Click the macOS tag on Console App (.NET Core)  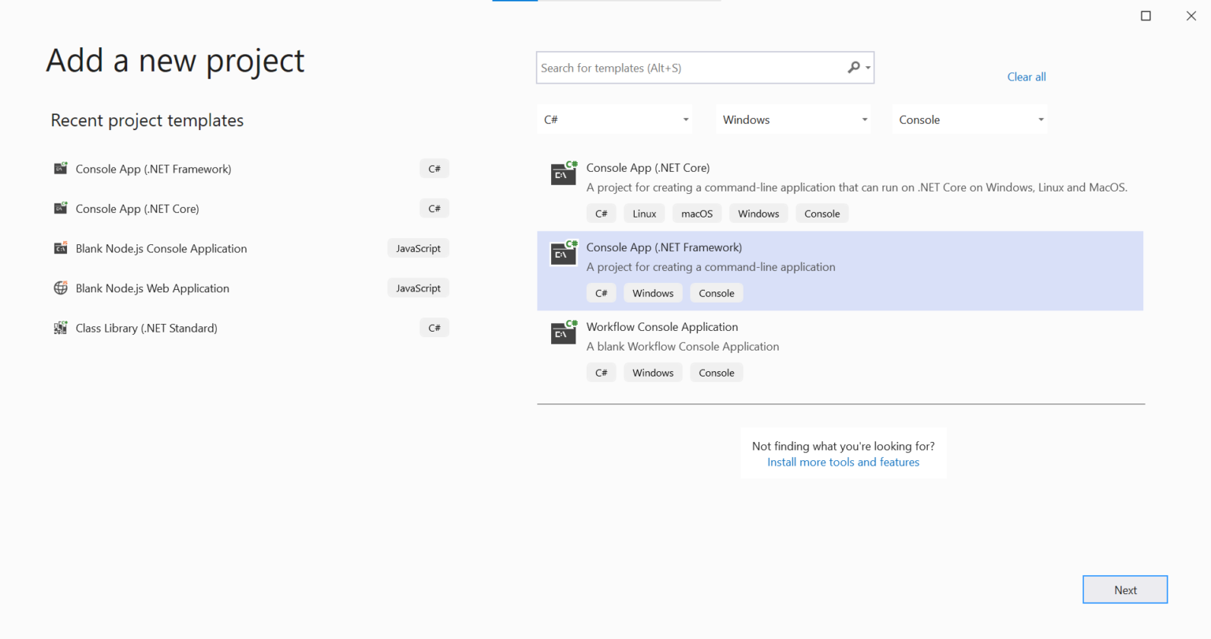pyautogui.click(x=697, y=213)
